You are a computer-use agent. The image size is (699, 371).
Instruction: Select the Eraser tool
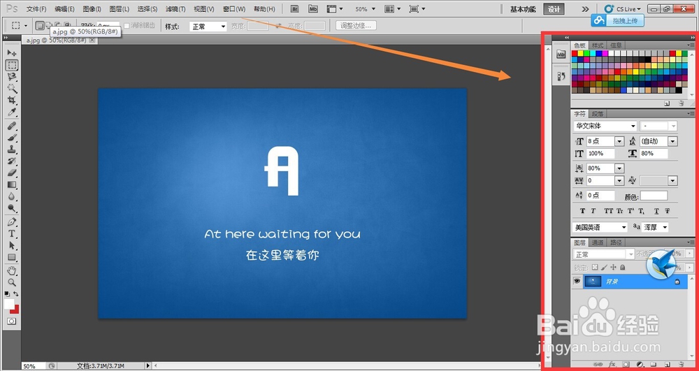12,173
